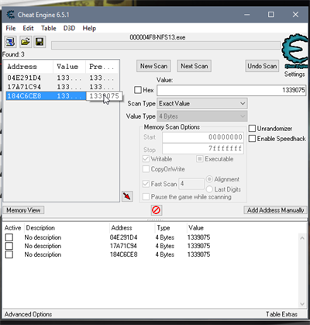
Task: Click the red arrow add-to-list icon
Action: [127, 196]
